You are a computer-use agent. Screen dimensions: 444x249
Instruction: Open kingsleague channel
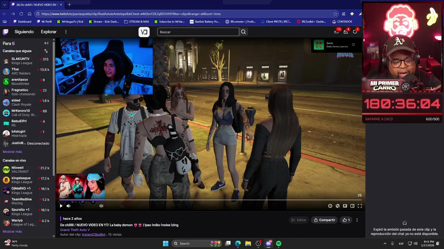(x=26, y=180)
